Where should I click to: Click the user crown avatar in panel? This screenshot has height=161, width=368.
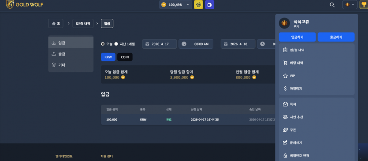click(x=284, y=23)
